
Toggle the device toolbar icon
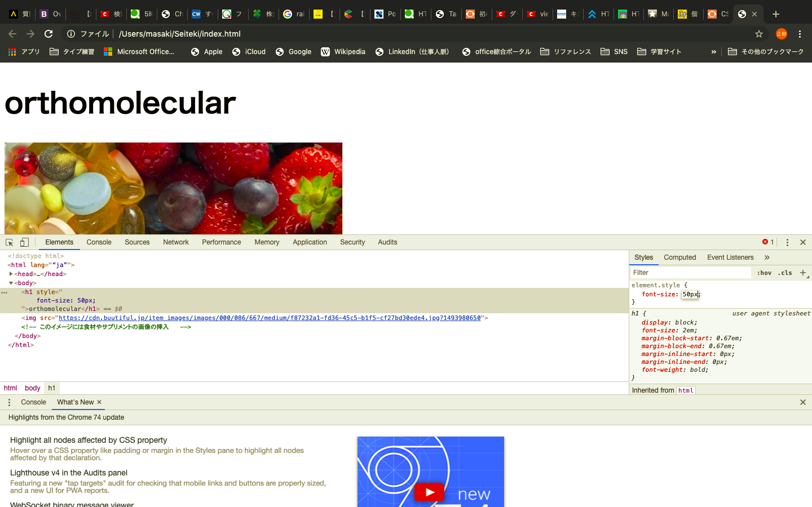click(24, 242)
